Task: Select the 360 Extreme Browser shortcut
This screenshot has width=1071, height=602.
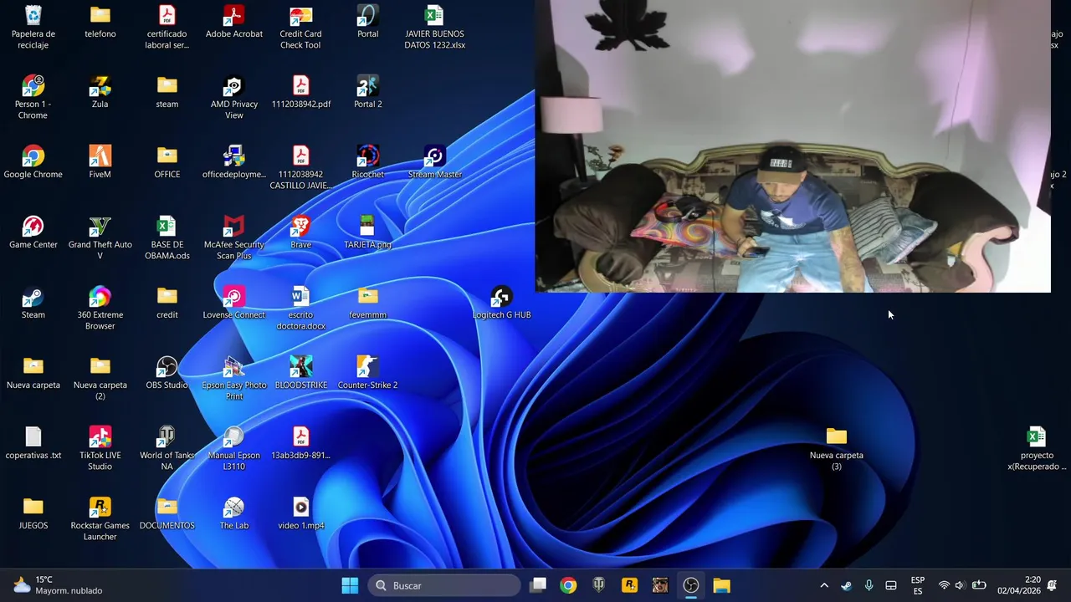Action: pos(100,308)
